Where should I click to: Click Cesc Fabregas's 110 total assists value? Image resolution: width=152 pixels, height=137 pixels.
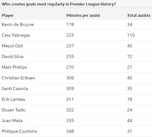coord(131,35)
